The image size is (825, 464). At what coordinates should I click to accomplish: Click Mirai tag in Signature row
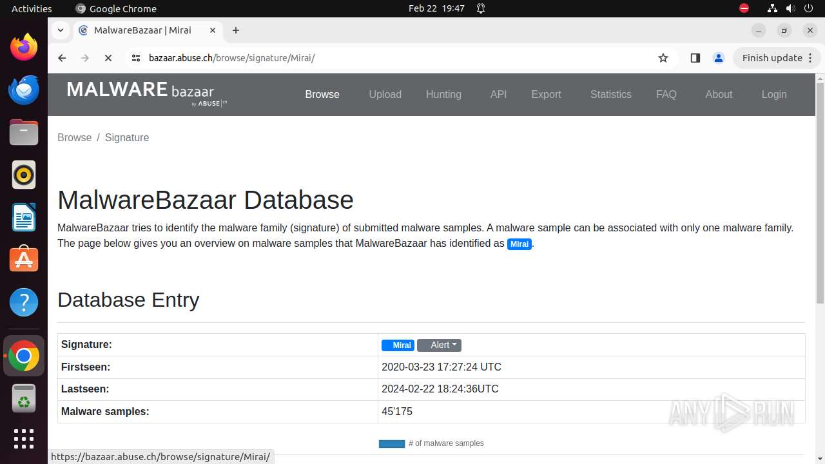coord(398,345)
